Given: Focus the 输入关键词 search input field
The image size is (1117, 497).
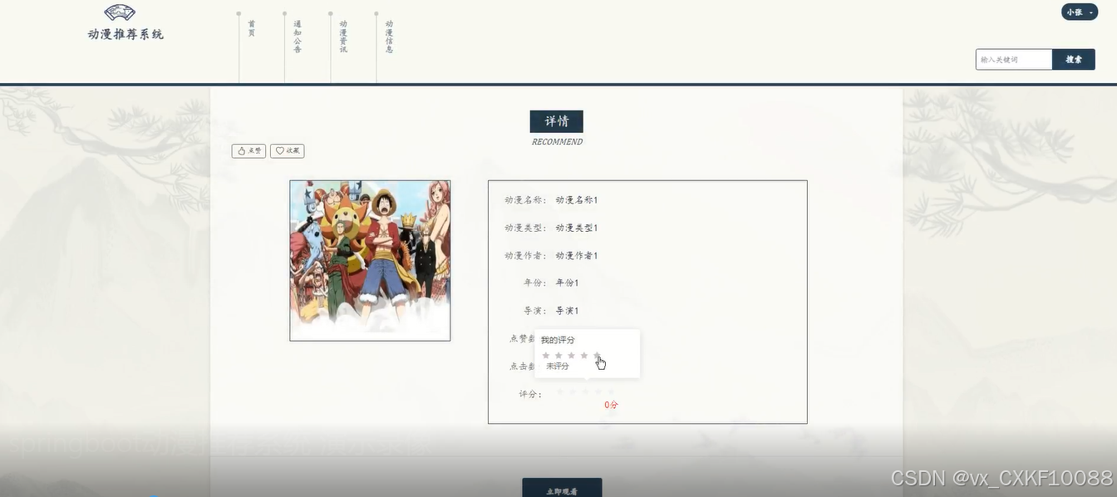Looking at the screenshot, I should [x=1014, y=59].
